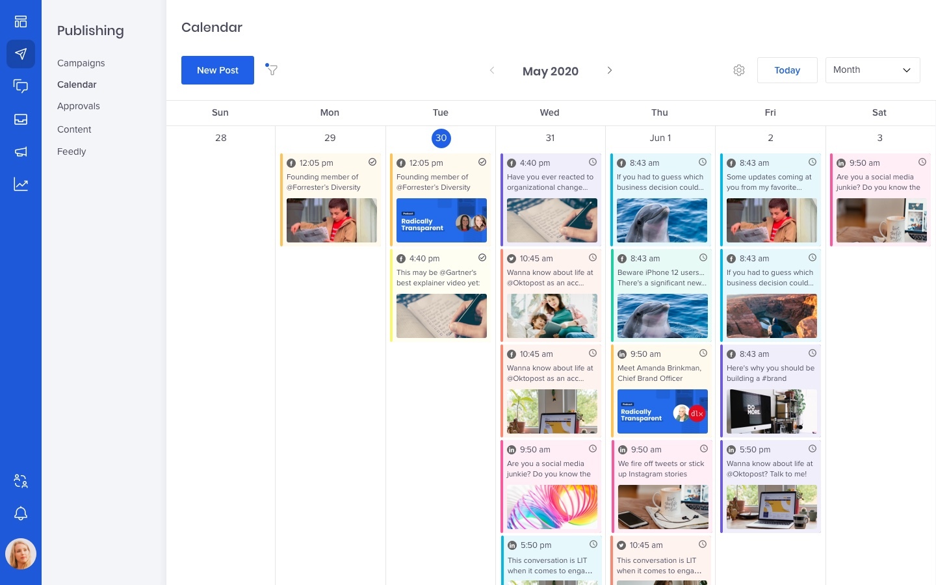This screenshot has width=936, height=585.
Task: Select date 3 on Saturday
Action: 880,138
